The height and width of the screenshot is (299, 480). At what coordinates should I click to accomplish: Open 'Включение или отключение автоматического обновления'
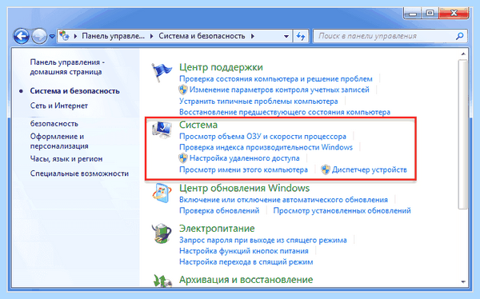[x=283, y=200]
